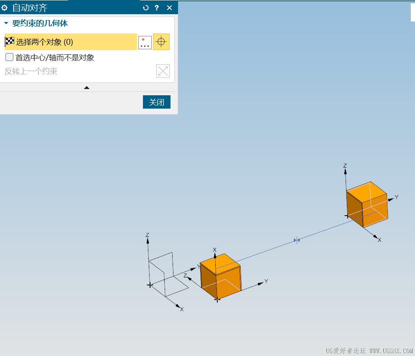415x356 pixels.
Task: Open the point selection dots icon
Action: point(145,42)
